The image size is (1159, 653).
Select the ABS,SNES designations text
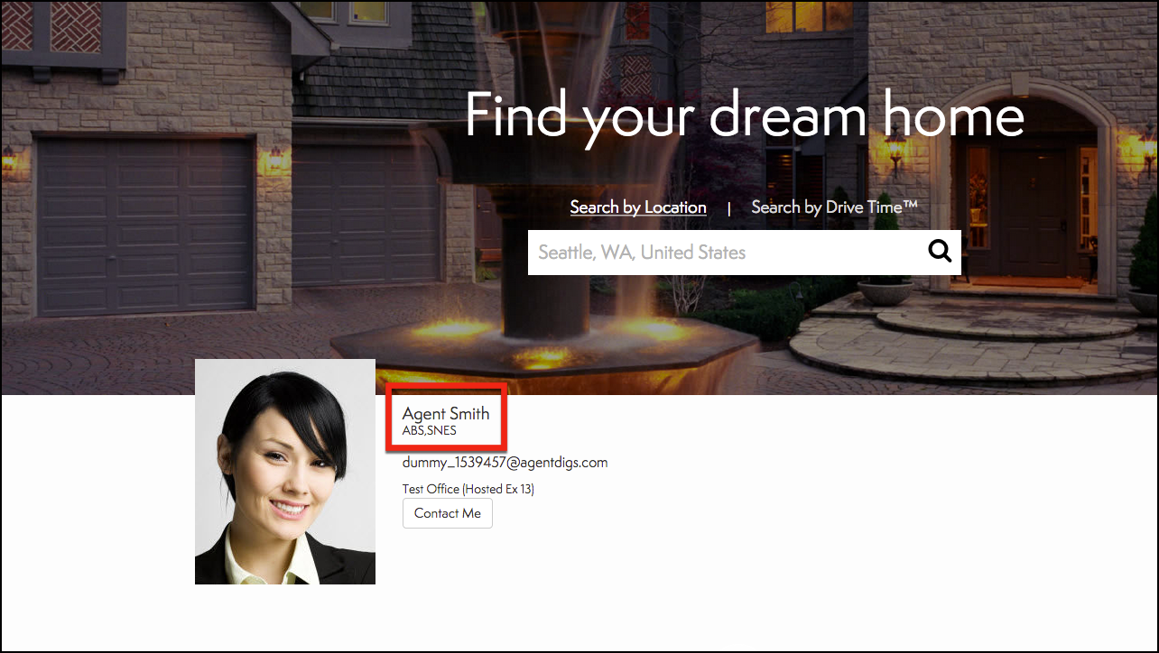point(429,431)
